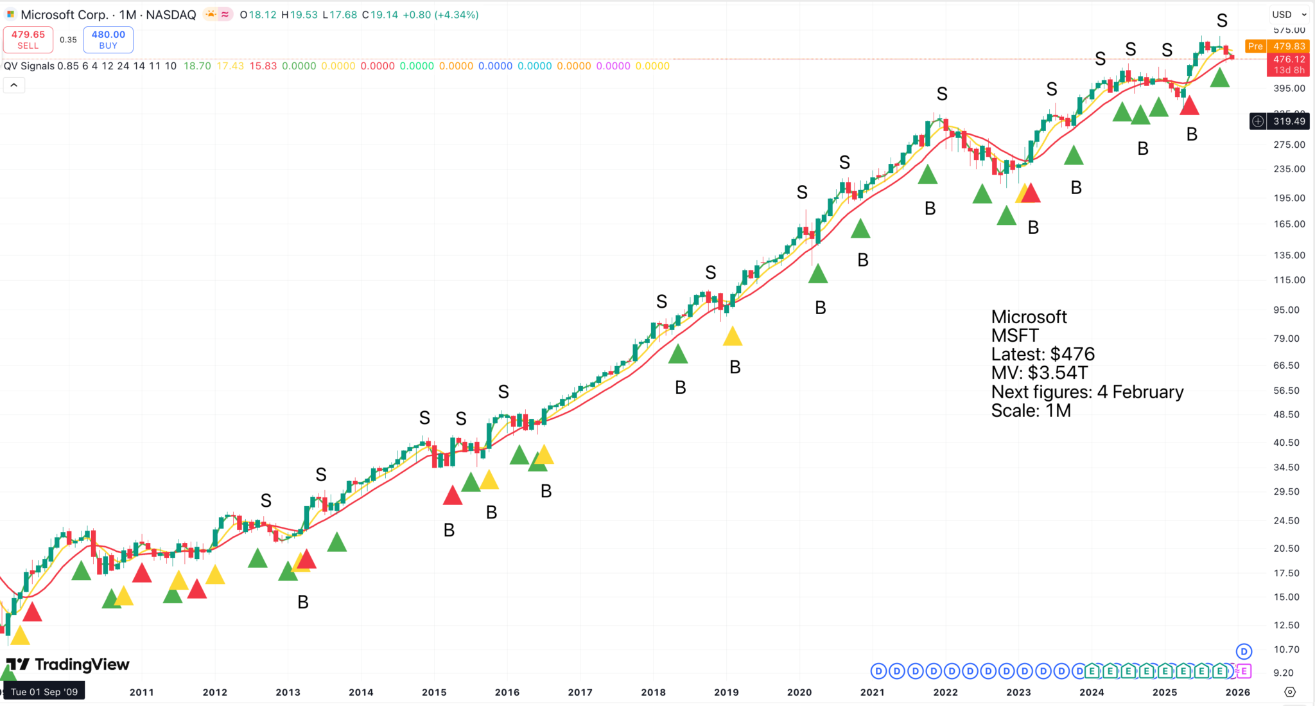Open chart settings hexagon gear icon

(1290, 692)
